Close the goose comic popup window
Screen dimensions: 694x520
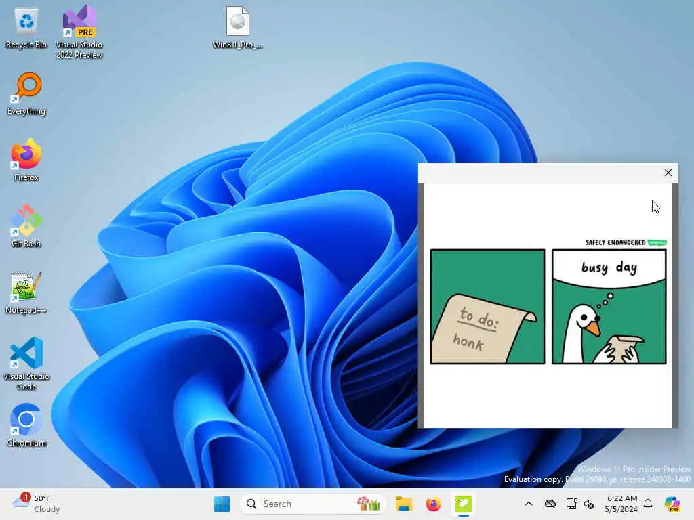tap(668, 173)
